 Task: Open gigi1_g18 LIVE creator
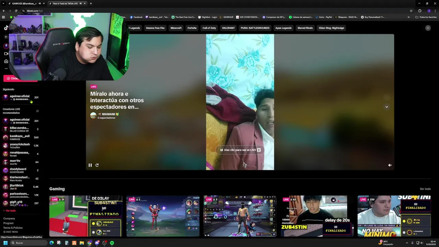(x=21, y=203)
